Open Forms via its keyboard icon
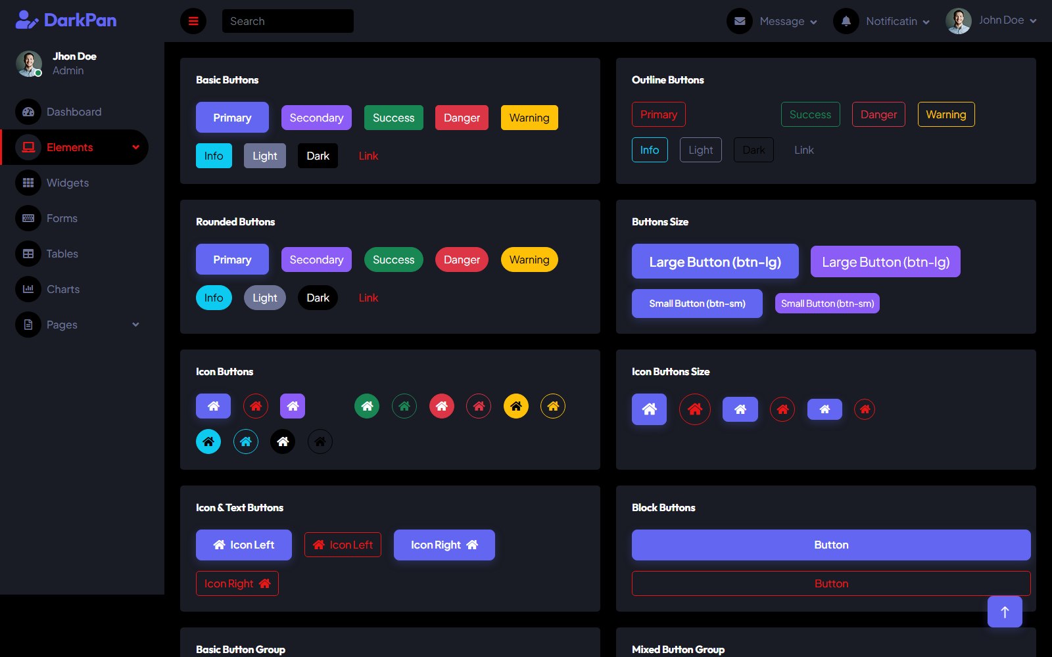Image resolution: width=1052 pixels, height=657 pixels. [28, 218]
